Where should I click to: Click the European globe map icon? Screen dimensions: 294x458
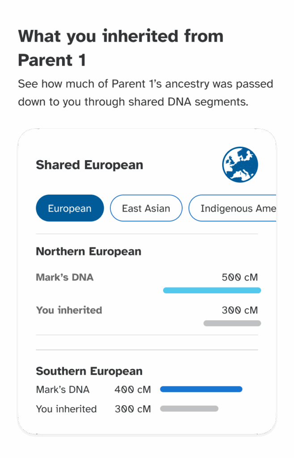tap(240, 165)
